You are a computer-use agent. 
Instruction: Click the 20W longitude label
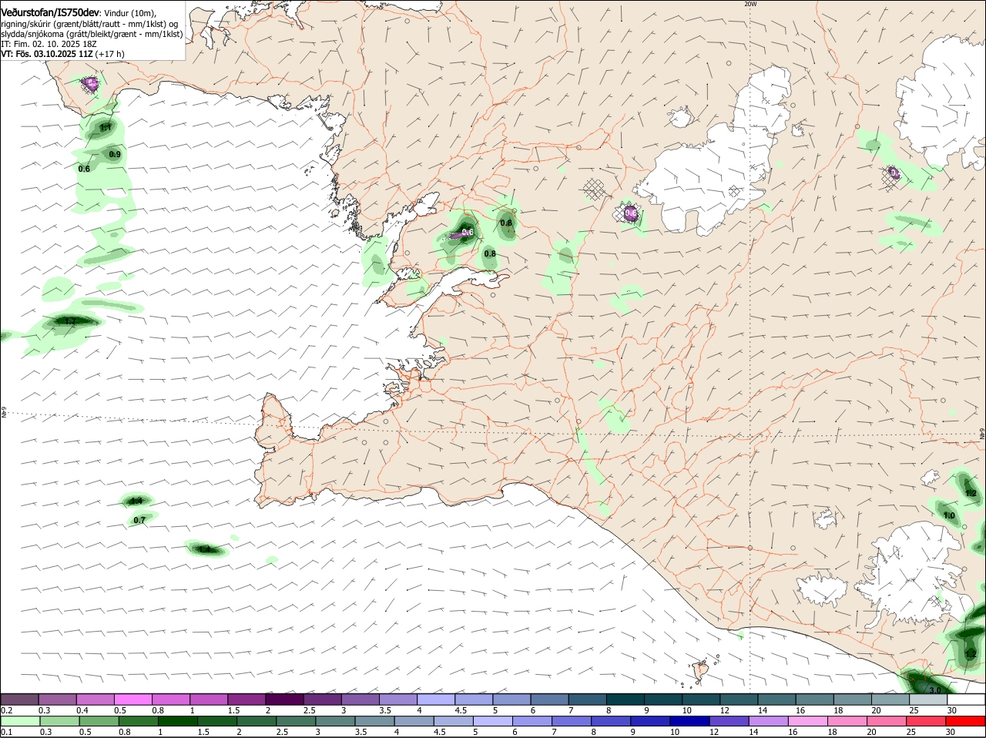[x=750, y=4]
